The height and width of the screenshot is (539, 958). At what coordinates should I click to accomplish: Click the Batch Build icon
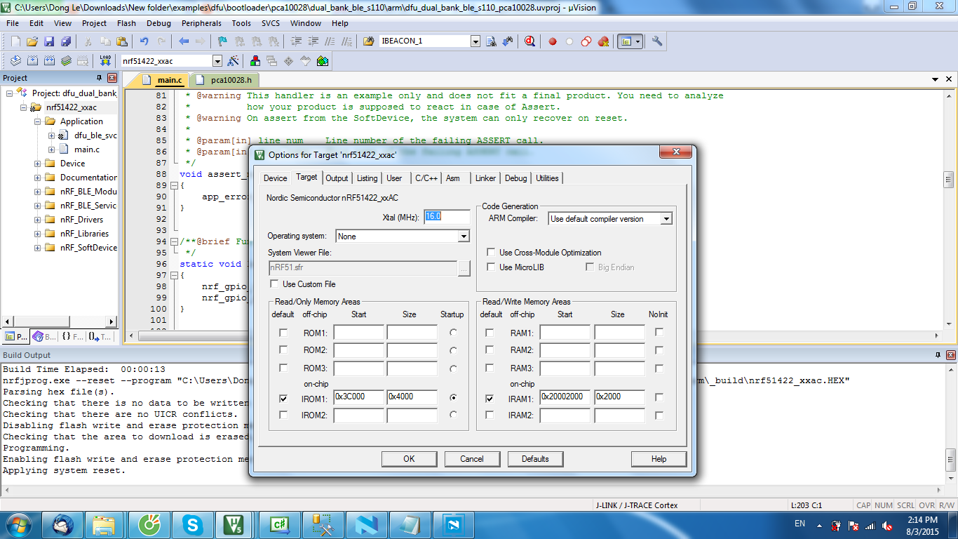(x=66, y=61)
